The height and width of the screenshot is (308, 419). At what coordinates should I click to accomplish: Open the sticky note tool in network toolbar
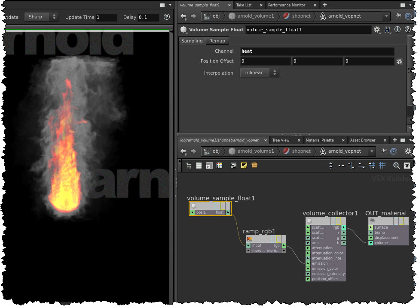[244, 166]
